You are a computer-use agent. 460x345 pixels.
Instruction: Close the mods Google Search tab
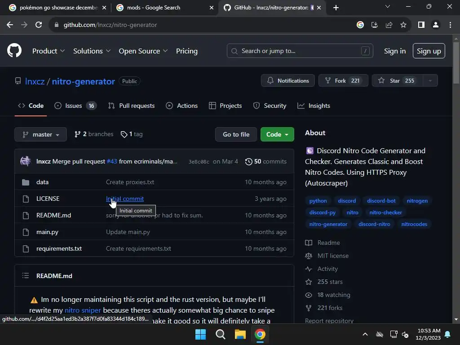(x=212, y=8)
